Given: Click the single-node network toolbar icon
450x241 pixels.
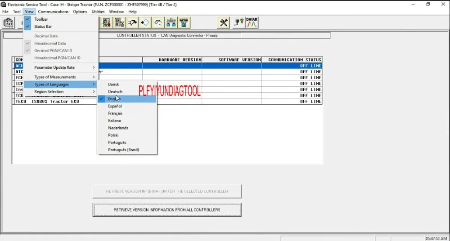Looking at the screenshot, I should coord(184,22).
